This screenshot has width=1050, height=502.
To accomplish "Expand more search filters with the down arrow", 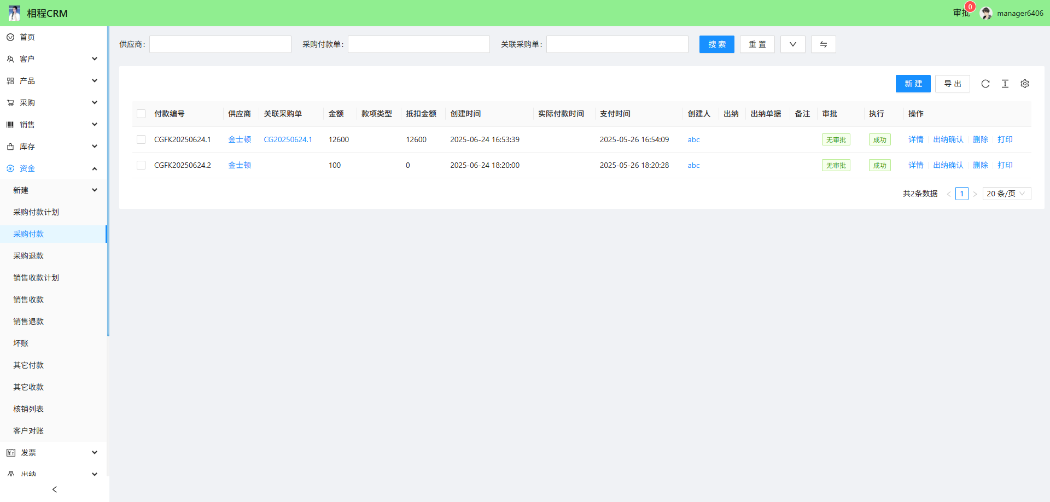I will (x=792, y=44).
